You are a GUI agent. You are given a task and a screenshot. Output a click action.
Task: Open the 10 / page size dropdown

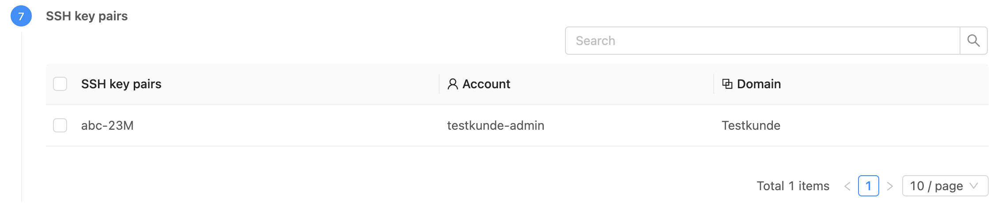coord(936,186)
